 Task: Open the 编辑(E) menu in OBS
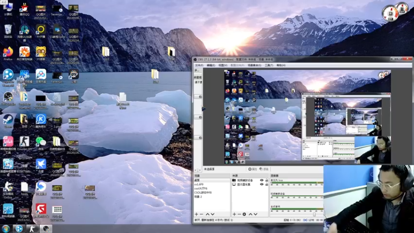click(211, 65)
